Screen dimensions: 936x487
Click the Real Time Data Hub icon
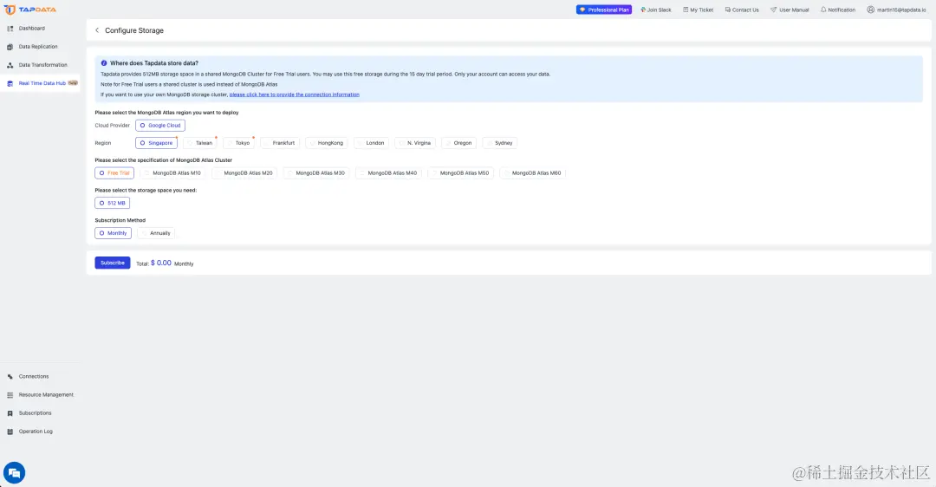pyautogui.click(x=10, y=83)
